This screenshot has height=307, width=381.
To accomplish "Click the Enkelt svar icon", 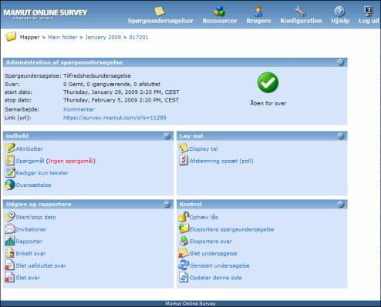I will [10, 253].
